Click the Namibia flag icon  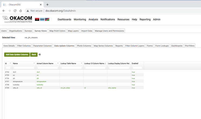pos(47,19)
